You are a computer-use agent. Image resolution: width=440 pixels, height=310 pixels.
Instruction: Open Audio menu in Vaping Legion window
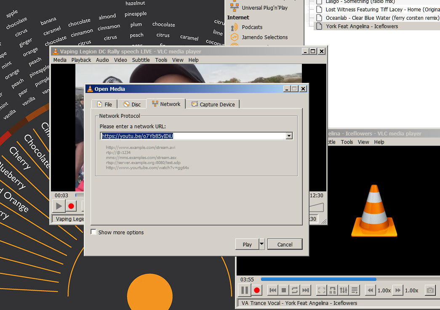click(102, 60)
